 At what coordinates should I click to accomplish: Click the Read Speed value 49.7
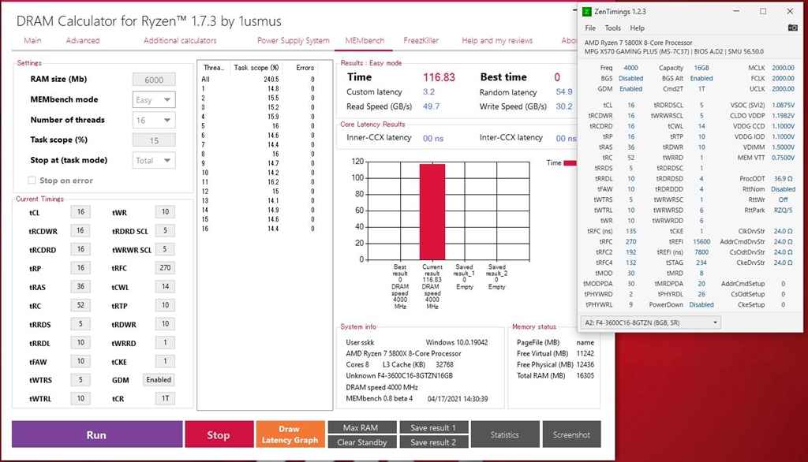coord(431,106)
